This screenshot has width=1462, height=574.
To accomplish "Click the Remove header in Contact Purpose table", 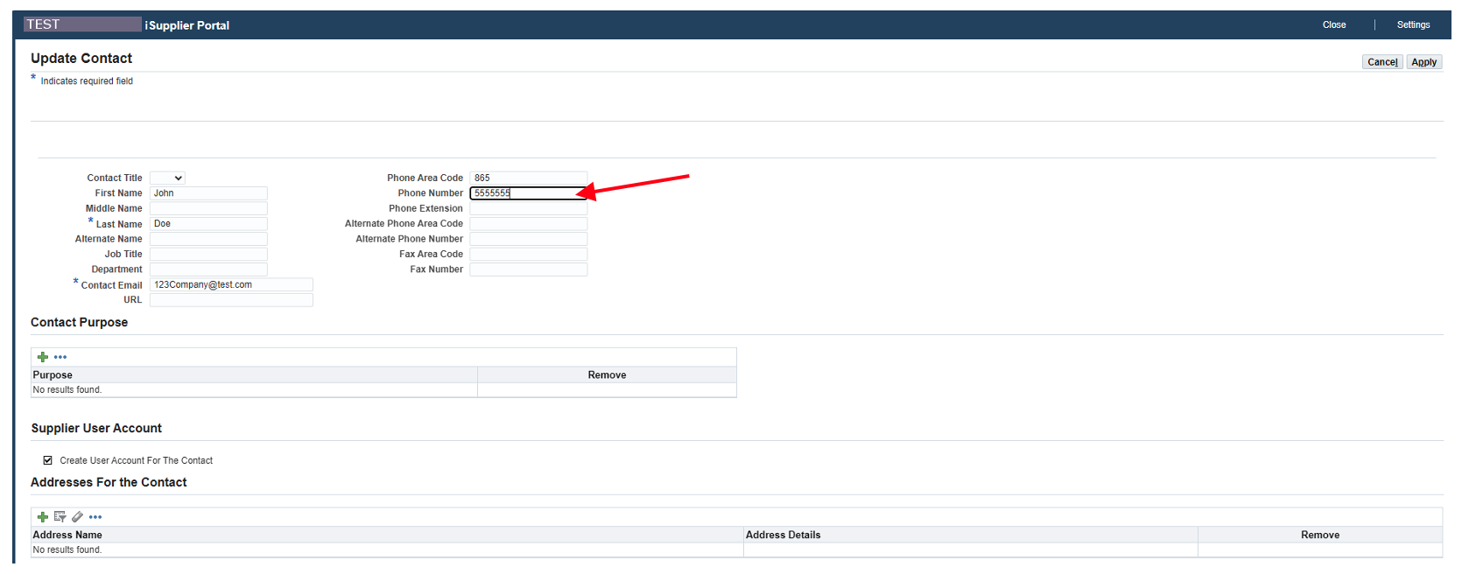I will click(607, 374).
